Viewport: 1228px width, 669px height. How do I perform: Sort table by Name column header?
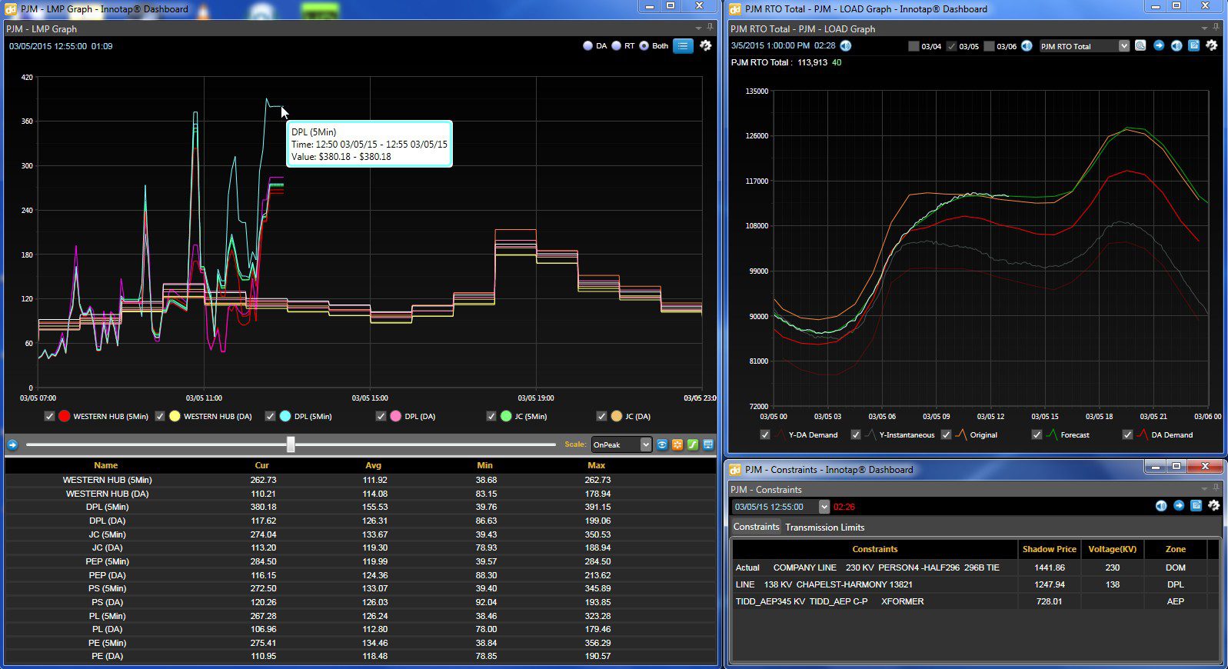106,465
